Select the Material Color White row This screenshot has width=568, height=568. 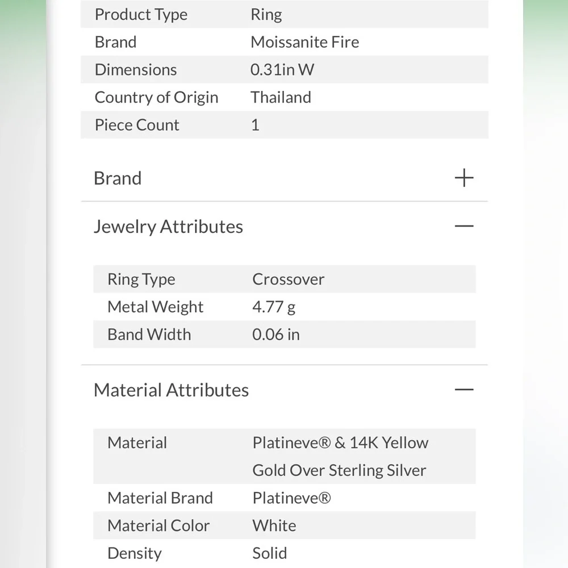(x=285, y=525)
